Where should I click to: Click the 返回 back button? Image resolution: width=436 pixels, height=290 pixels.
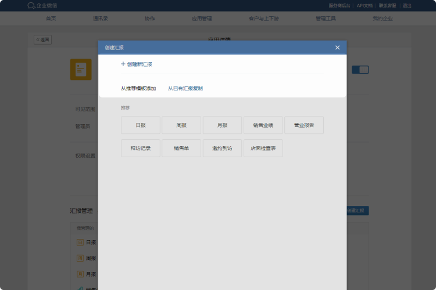[x=43, y=39]
